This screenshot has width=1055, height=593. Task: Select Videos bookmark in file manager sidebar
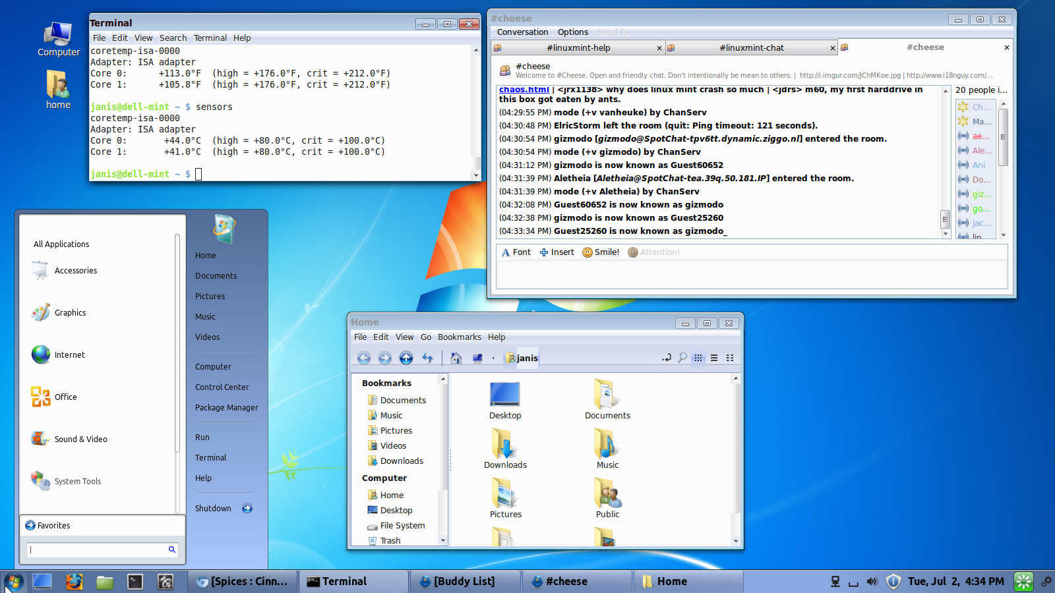click(393, 445)
